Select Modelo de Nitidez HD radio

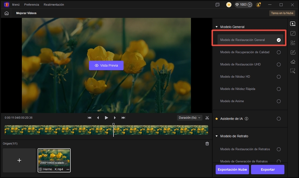(278, 77)
